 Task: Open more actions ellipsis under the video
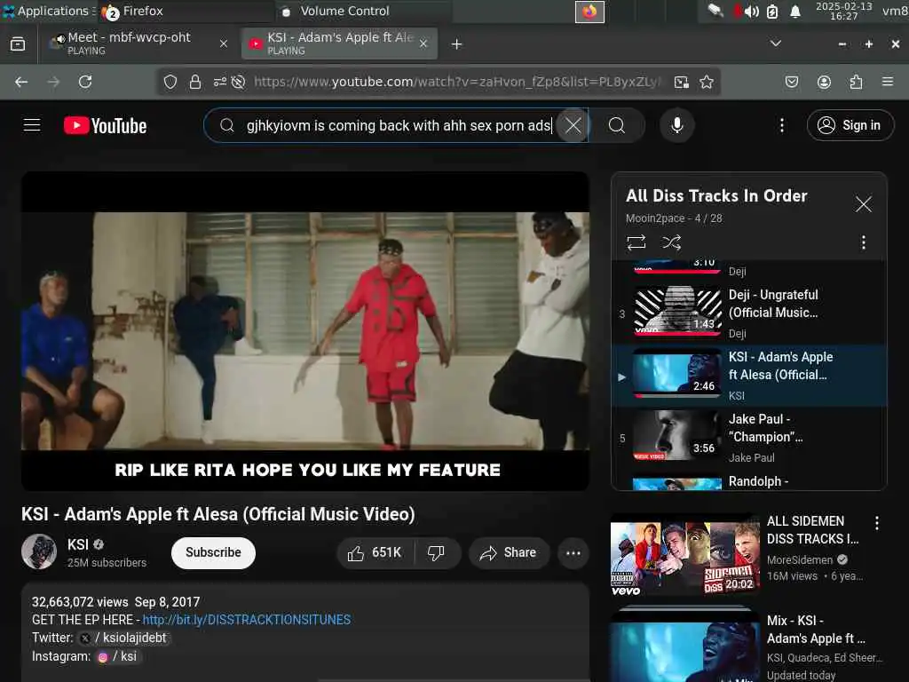pyautogui.click(x=573, y=552)
